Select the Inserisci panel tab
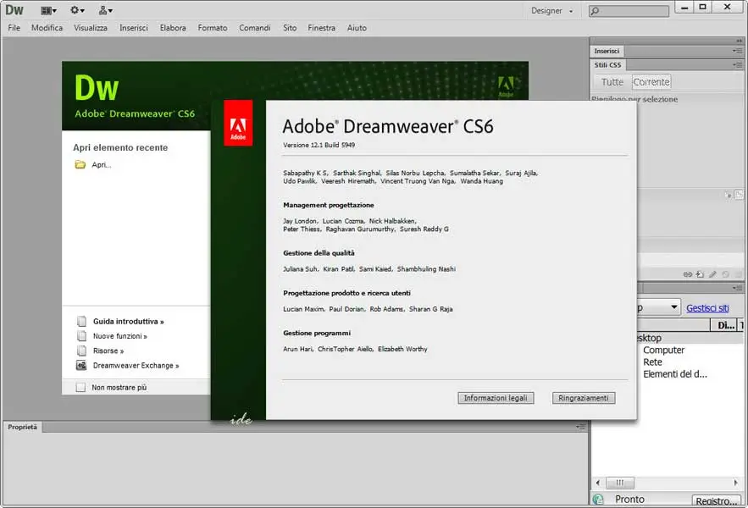The width and height of the screenshot is (748, 508). click(x=607, y=51)
